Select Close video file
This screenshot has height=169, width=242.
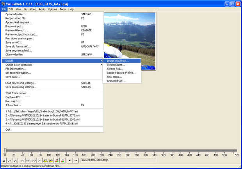(52, 55)
